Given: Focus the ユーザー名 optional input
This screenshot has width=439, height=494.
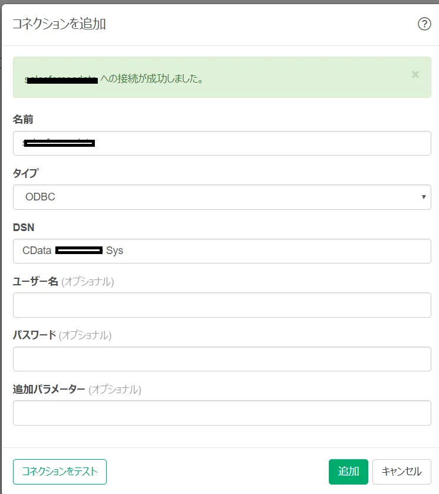Looking at the screenshot, I should coord(222,305).
